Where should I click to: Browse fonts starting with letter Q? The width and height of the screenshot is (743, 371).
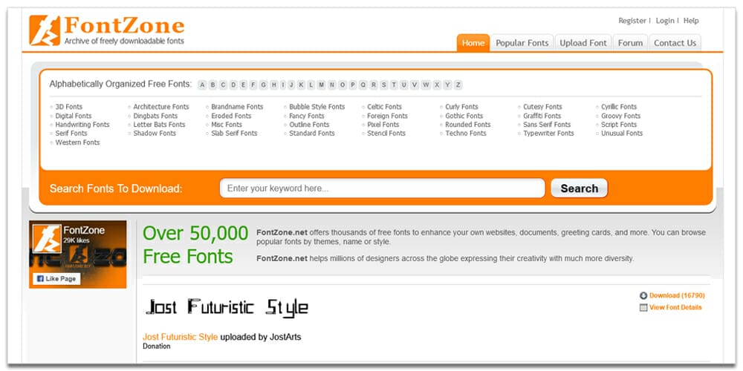tap(363, 85)
